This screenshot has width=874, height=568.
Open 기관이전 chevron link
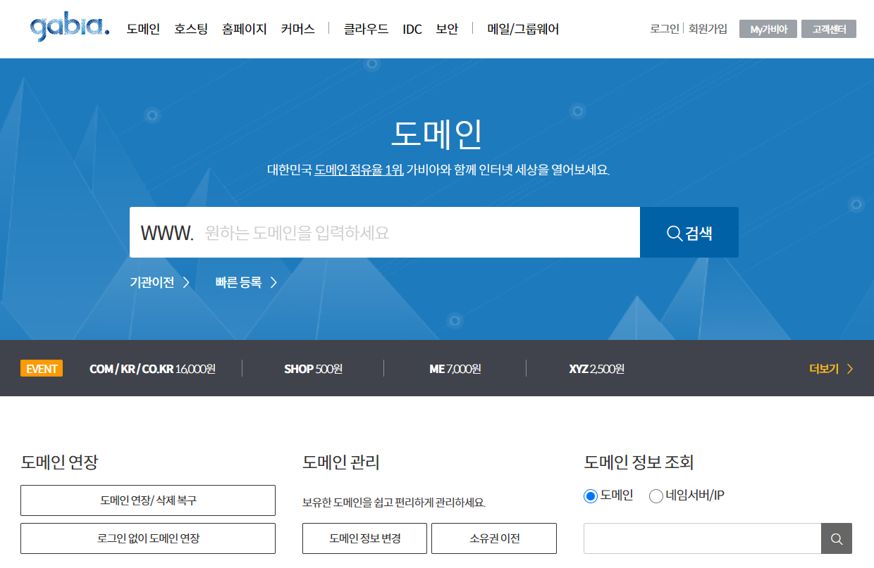160,283
